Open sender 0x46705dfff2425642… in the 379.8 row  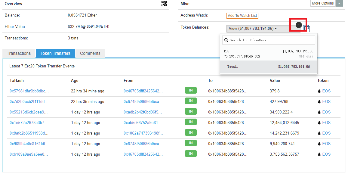point(143,91)
